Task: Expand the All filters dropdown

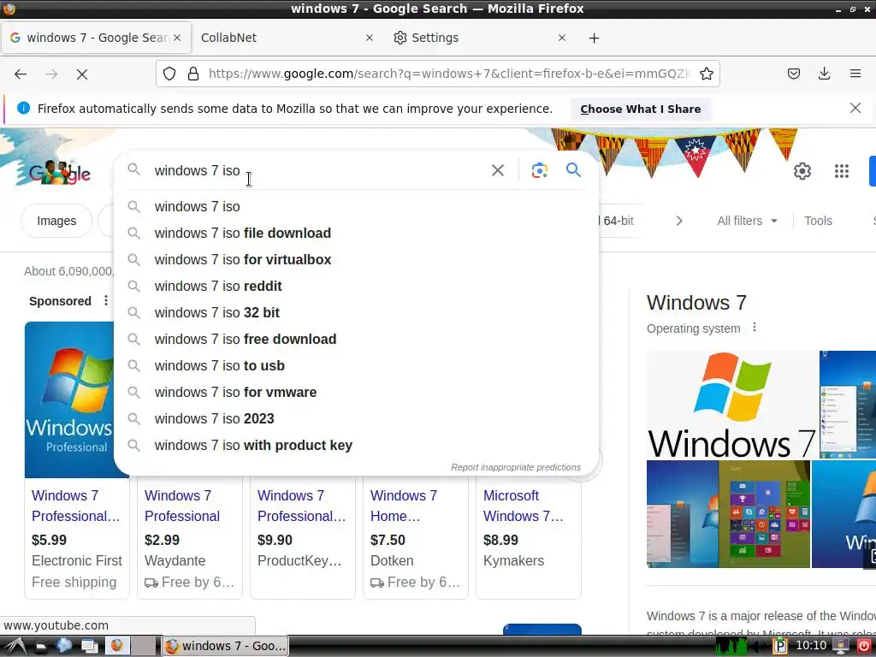Action: [x=748, y=221]
